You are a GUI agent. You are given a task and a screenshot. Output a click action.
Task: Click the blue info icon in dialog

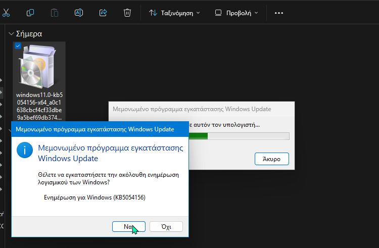click(25, 150)
